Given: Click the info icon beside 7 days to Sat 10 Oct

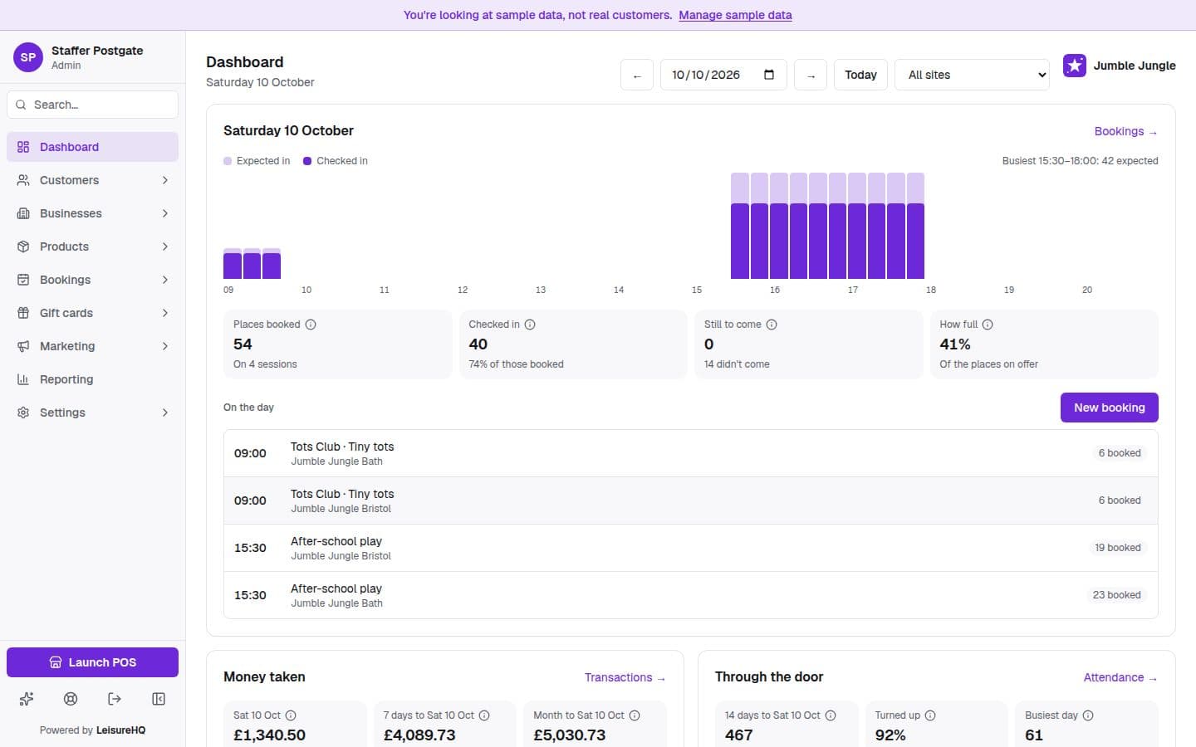Looking at the screenshot, I should [x=484, y=715].
